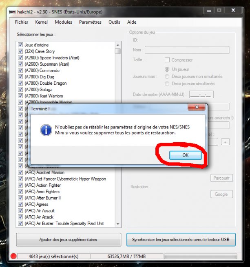Screen dimensions: 250x267
Task: Open the Fichier menu
Action: (22, 22)
